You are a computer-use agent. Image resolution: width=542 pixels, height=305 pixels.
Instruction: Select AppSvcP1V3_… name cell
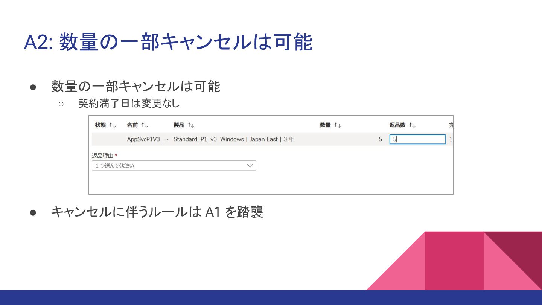pos(148,139)
